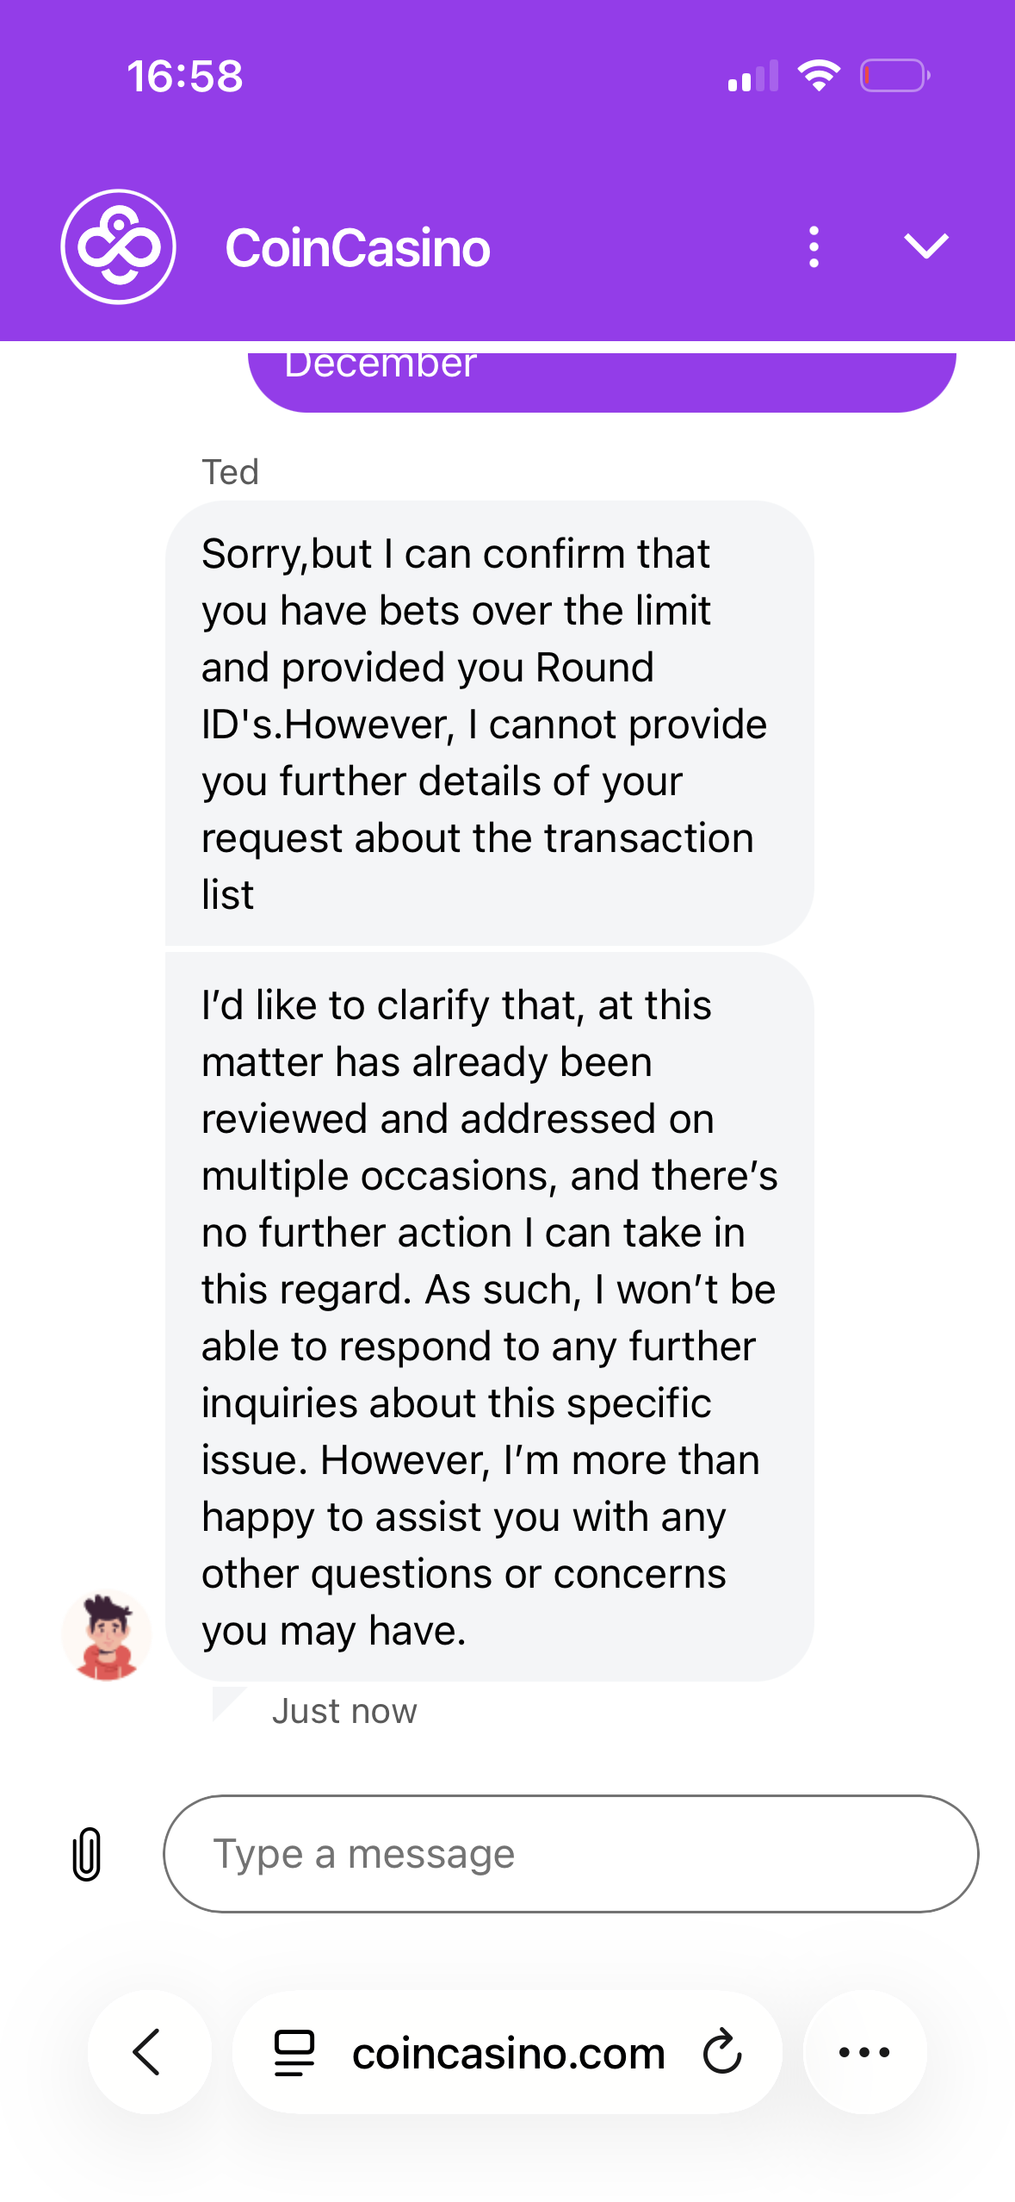This screenshot has height=2202, width=1015.
Task: Open the page menu icon left of the URL
Action: [x=294, y=2052]
